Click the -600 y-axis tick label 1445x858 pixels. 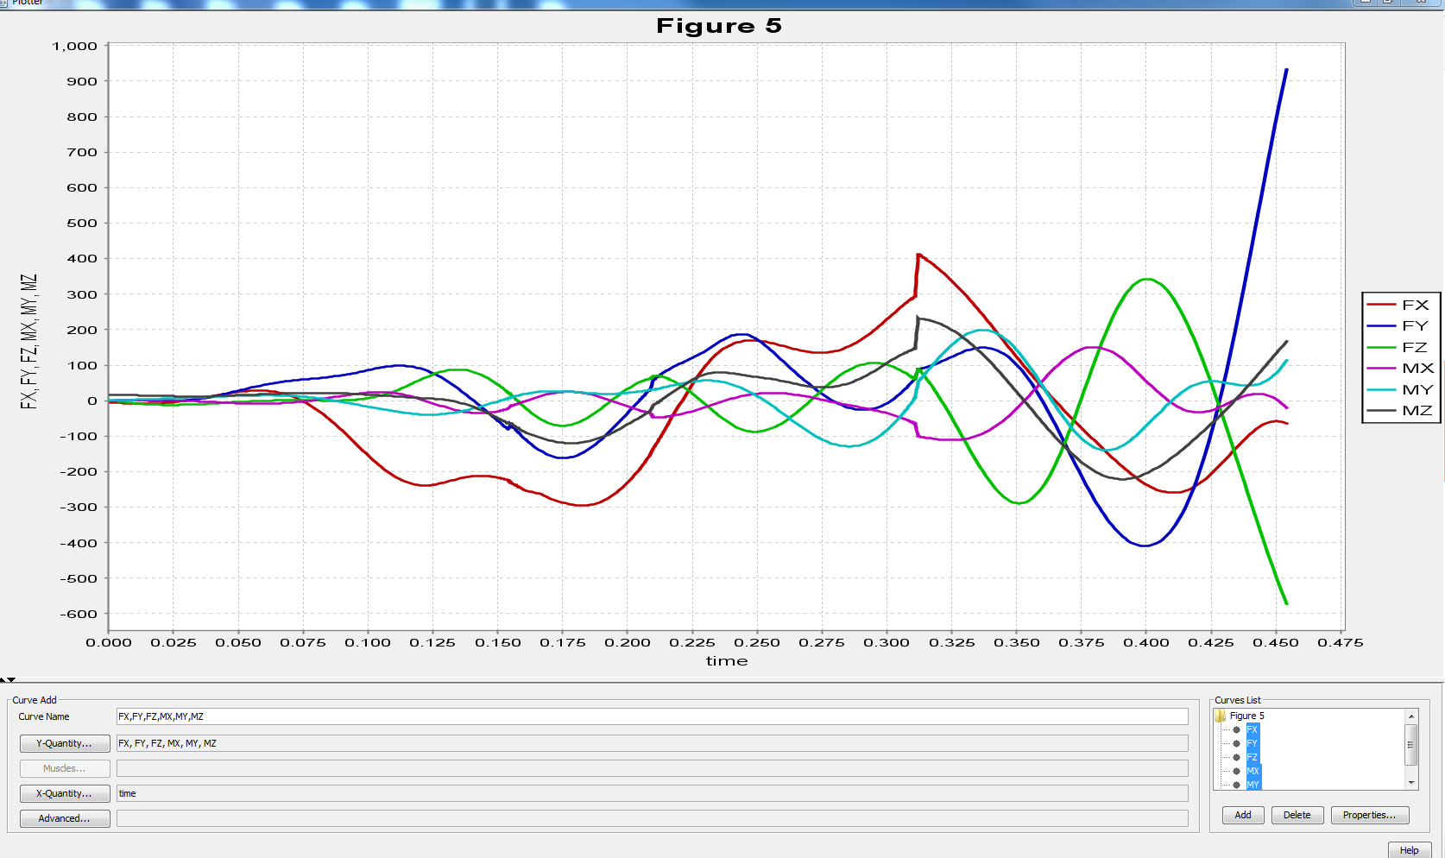79,614
